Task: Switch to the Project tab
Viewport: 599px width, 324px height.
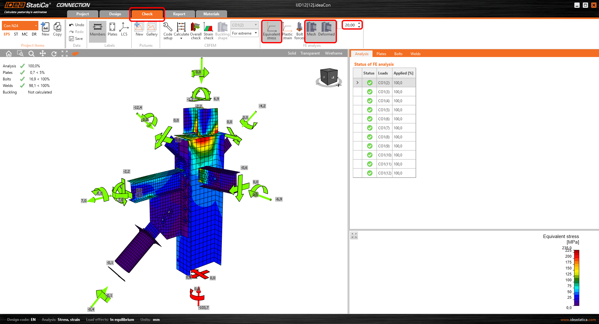Action: click(x=83, y=14)
